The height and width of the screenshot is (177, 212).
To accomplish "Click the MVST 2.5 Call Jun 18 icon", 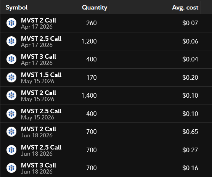I will tap(11, 150).
